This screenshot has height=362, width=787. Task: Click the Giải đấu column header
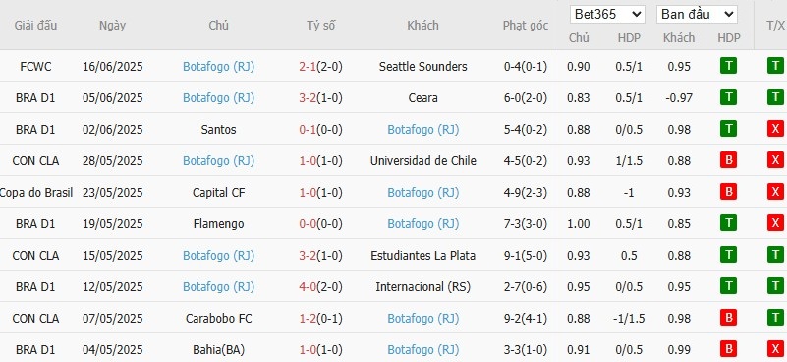[x=35, y=26]
